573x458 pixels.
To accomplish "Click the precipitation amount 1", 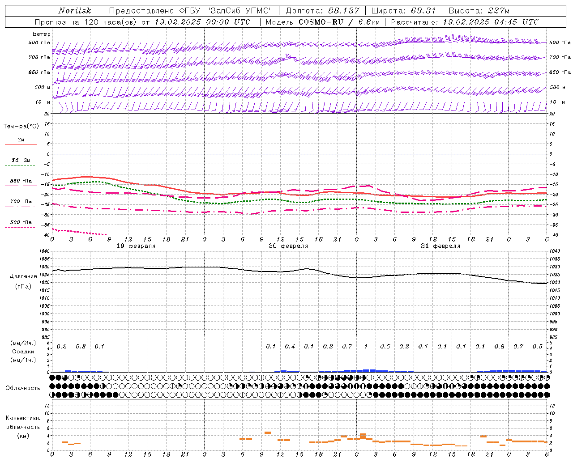I will pyautogui.click(x=366, y=346).
